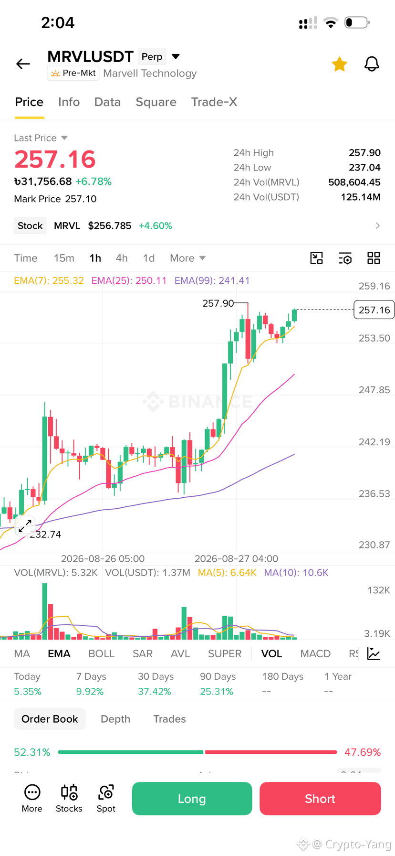Toggle the AVL indicator
This screenshot has height=856, width=395.
click(x=180, y=653)
